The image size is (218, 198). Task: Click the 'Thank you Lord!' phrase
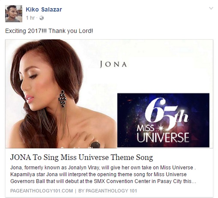coord(71,31)
